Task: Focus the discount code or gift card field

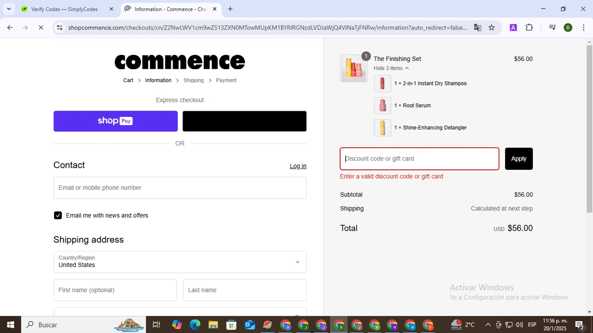Action: 419,159
